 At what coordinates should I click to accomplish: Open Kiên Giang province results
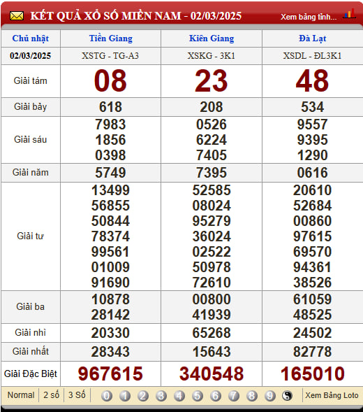click(x=212, y=38)
